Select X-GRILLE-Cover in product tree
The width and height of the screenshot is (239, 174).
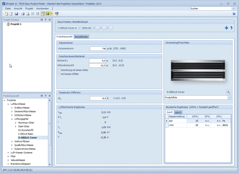pyautogui.click(x=27, y=138)
